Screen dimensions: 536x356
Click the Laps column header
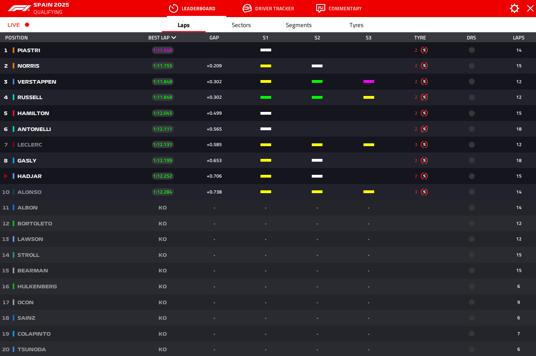pyautogui.click(x=519, y=38)
